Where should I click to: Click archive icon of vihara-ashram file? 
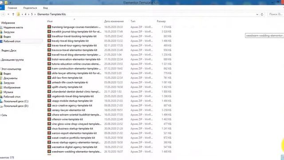pyautogui.click(x=49, y=115)
